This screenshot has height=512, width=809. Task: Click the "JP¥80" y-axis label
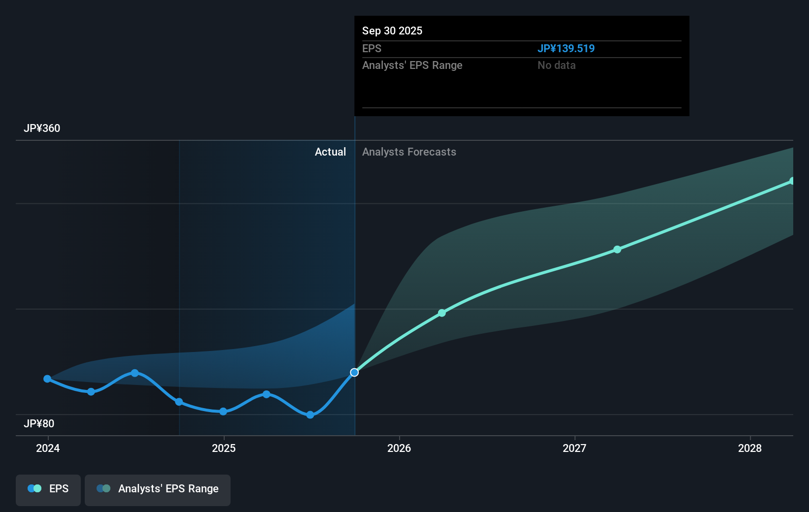click(39, 424)
